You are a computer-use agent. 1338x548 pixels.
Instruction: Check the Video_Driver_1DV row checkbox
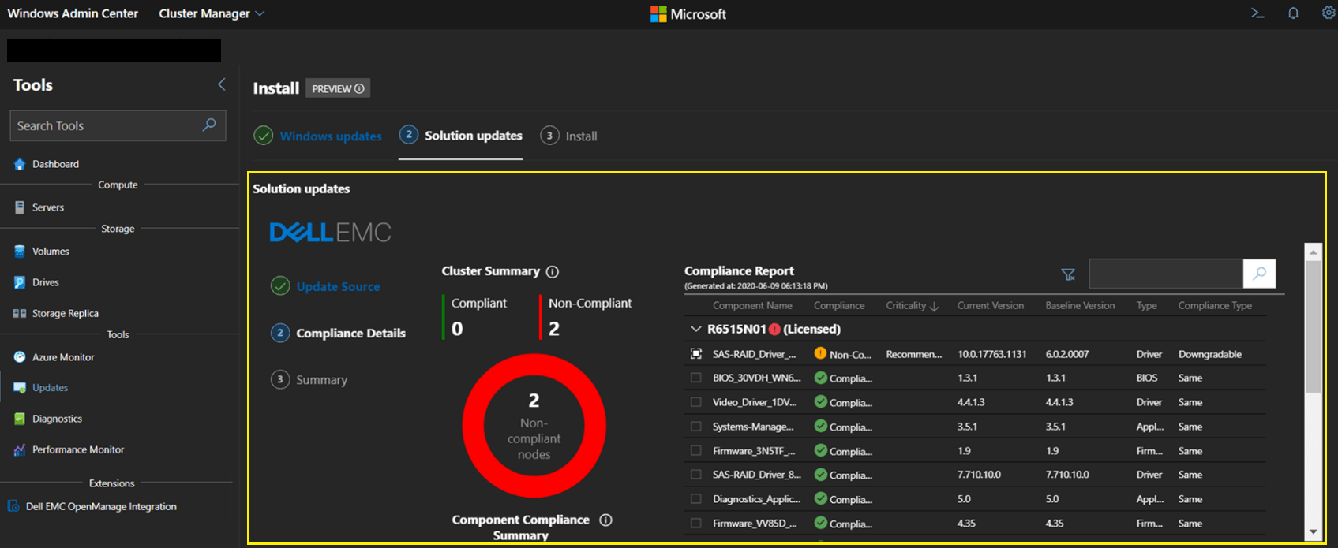pos(695,402)
